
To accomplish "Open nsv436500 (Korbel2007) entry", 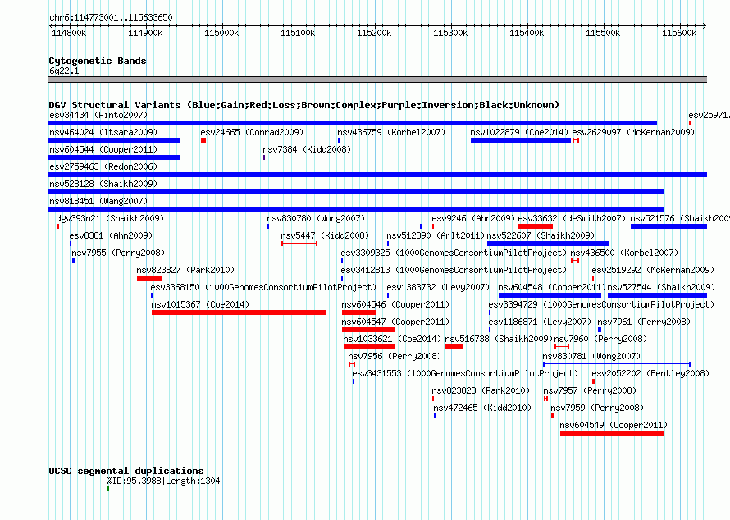I will [624, 253].
